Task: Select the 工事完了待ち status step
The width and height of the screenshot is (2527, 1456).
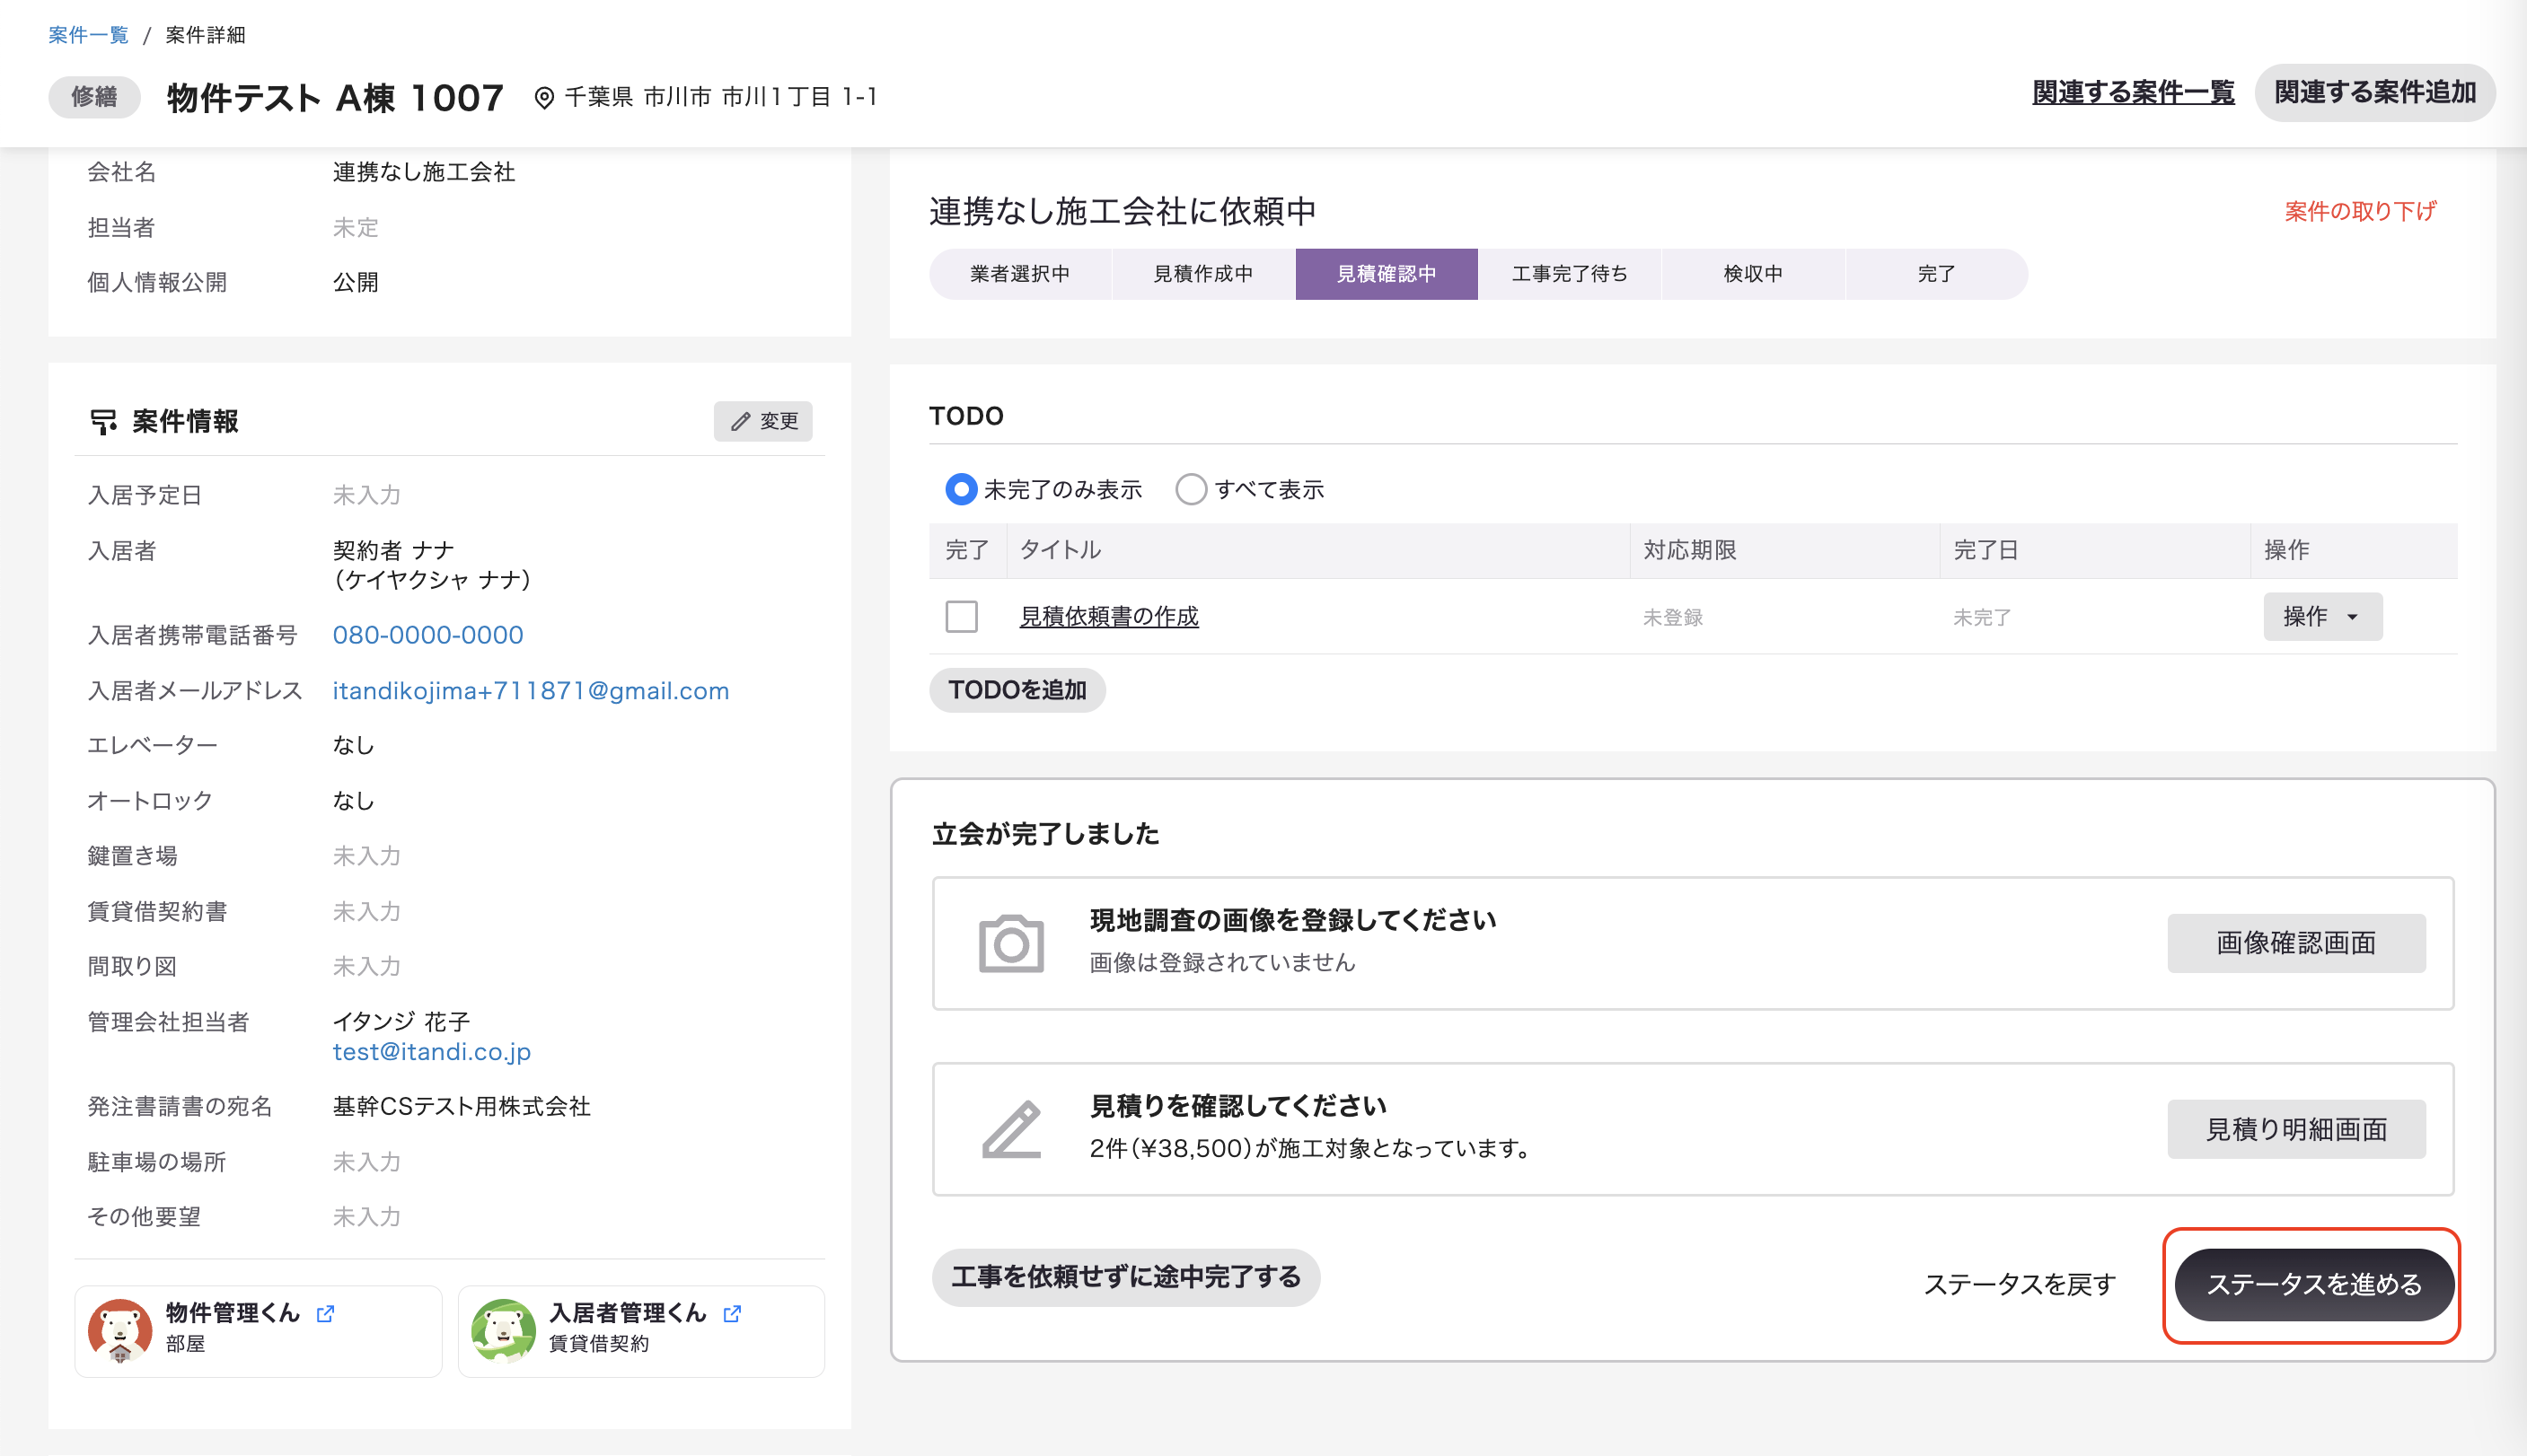Action: (1569, 274)
